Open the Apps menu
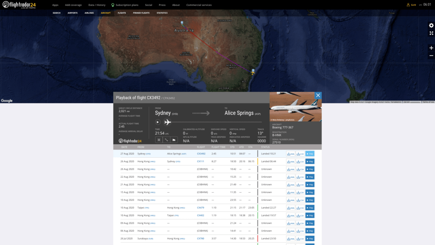 pyautogui.click(x=55, y=5)
